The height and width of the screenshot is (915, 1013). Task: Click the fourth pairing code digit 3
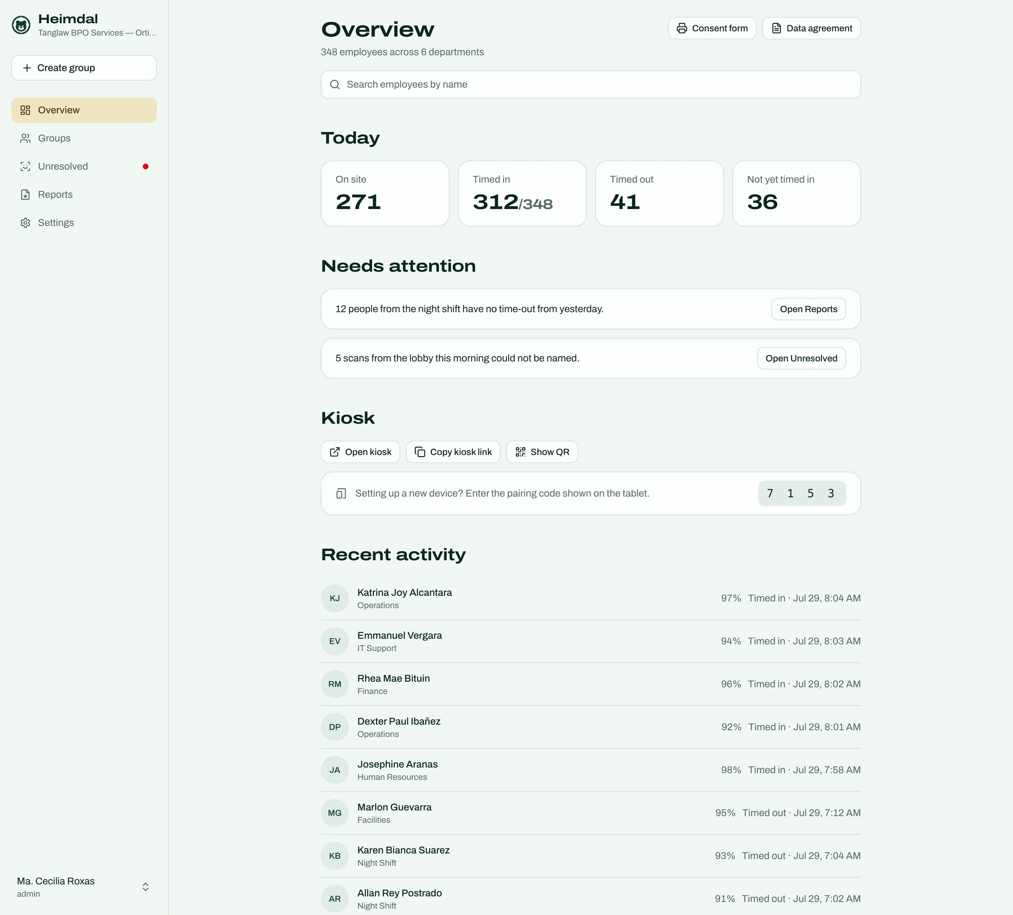point(831,493)
